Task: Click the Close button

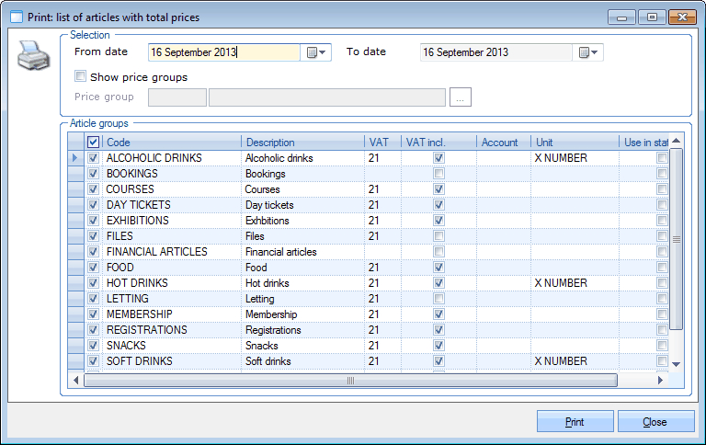Action: pyautogui.click(x=655, y=422)
